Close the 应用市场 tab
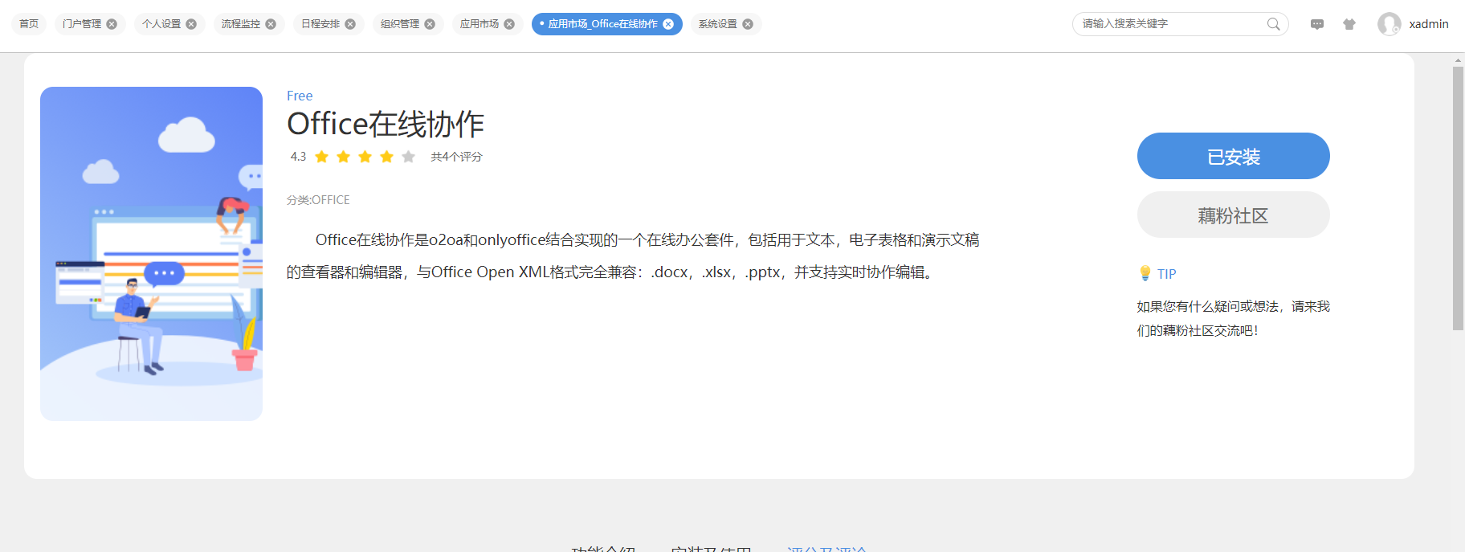Screen dimensions: 1465x552 pyautogui.click(x=509, y=24)
